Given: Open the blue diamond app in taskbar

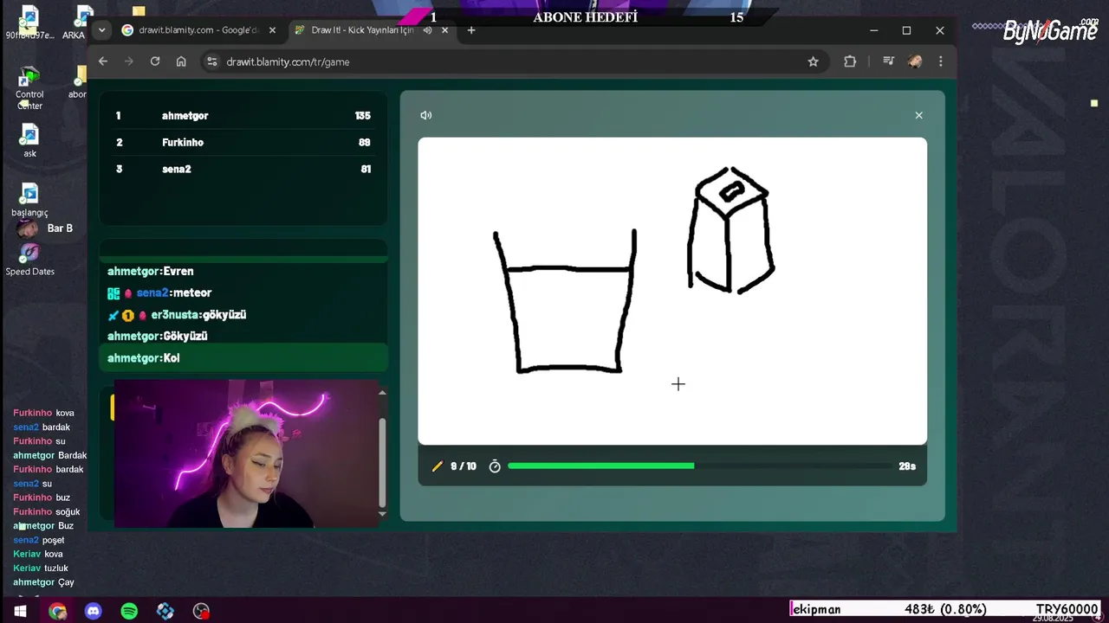Looking at the screenshot, I should 165,611.
